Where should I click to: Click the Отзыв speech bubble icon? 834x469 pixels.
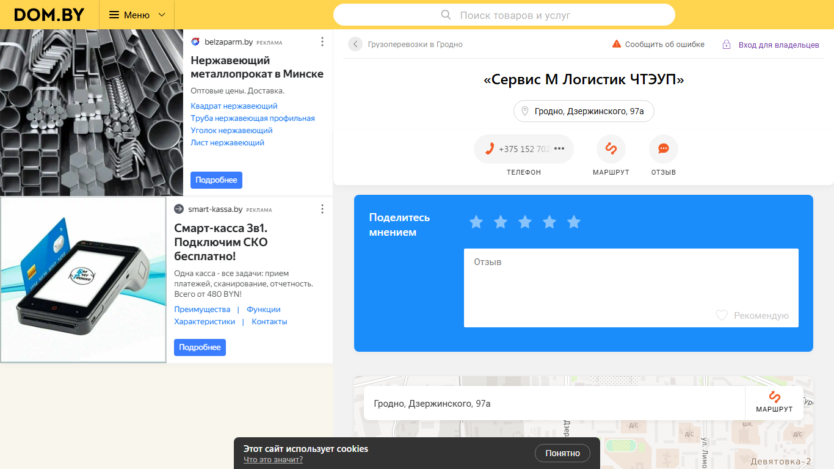click(664, 149)
